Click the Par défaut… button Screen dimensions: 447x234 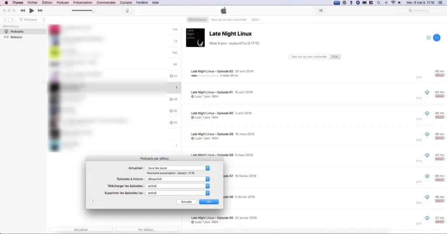click(147, 230)
